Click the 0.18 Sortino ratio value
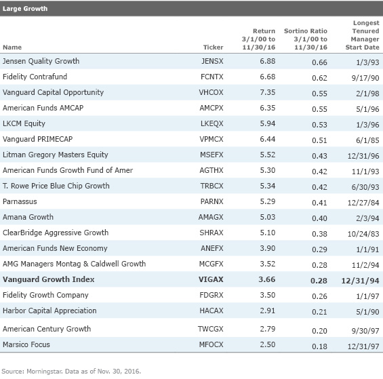The width and height of the screenshot is (383, 379). (x=319, y=346)
